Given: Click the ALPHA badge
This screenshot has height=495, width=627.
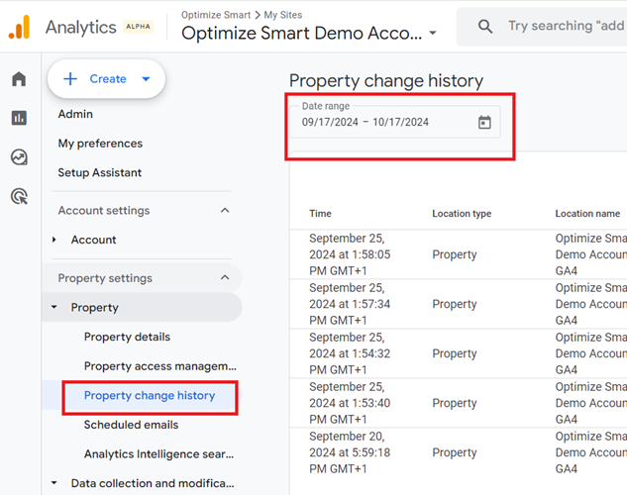Looking at the screenshot, I should click(138, 27).
